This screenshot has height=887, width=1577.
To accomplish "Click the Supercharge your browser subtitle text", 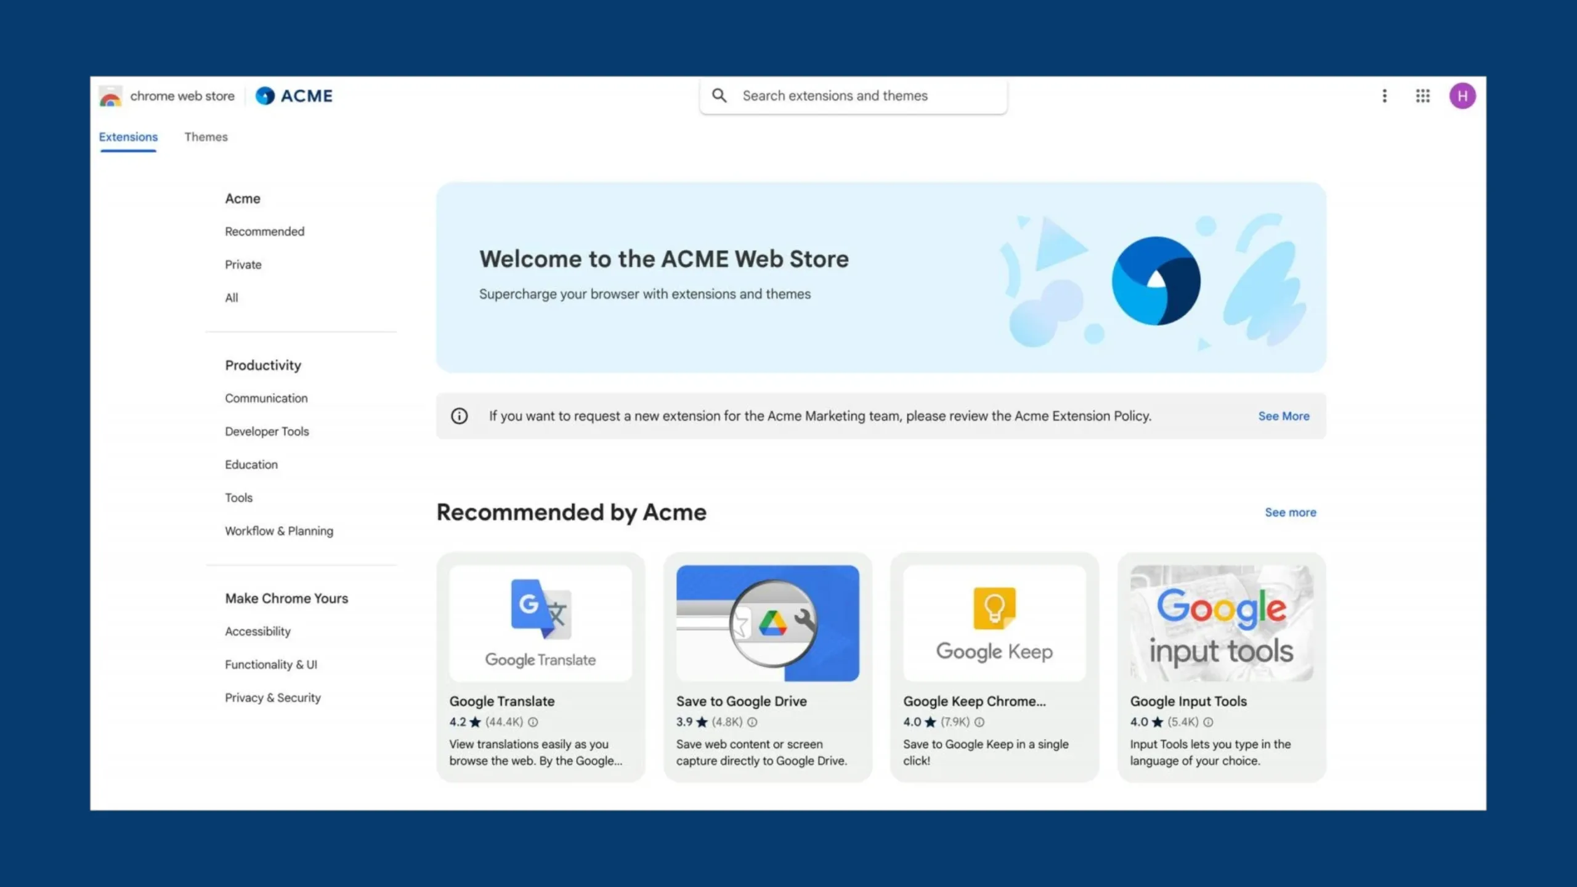I will (x=645, y=294).
